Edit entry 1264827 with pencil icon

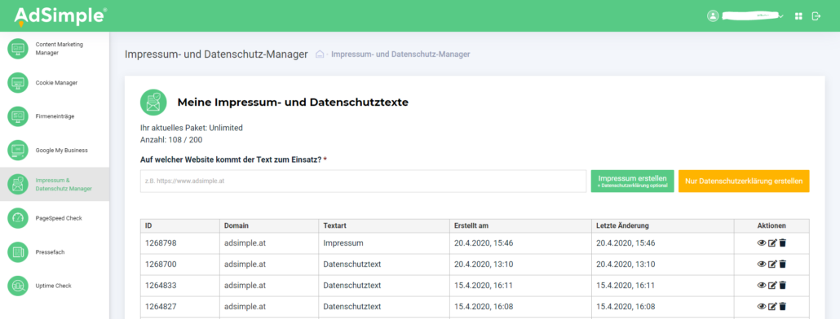point(772,306)
